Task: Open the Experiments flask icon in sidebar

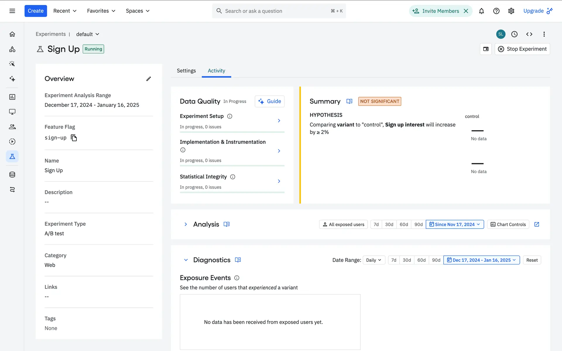Action: coord(12,156)
